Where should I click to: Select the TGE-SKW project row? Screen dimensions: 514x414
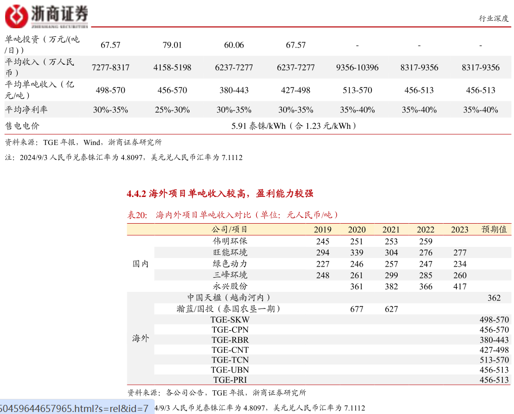pos(230,320)
